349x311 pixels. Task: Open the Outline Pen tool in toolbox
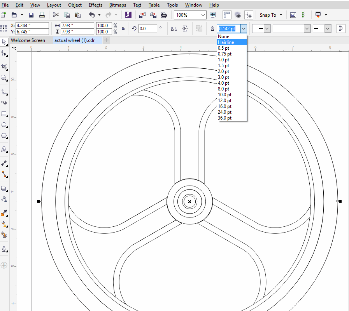[x=4, y=249]
